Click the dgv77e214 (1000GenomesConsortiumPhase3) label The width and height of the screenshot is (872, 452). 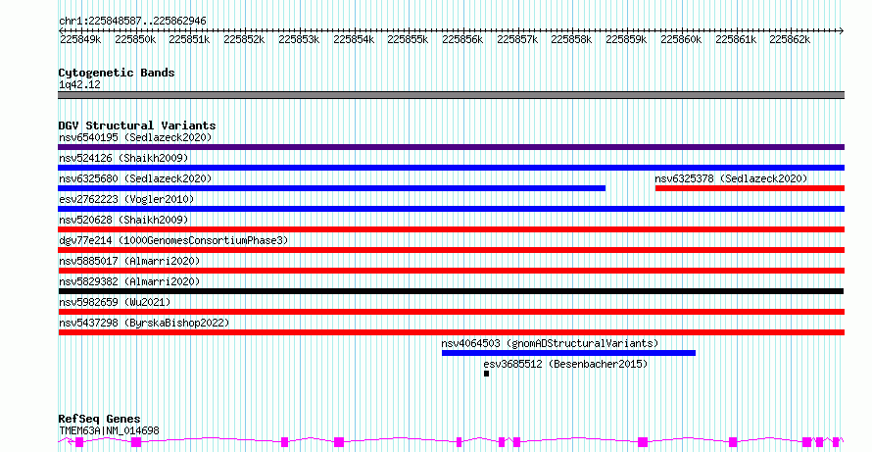[x=173, y=240]
